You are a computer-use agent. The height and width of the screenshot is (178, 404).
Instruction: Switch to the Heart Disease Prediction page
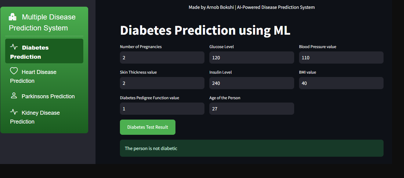(44, 76)
